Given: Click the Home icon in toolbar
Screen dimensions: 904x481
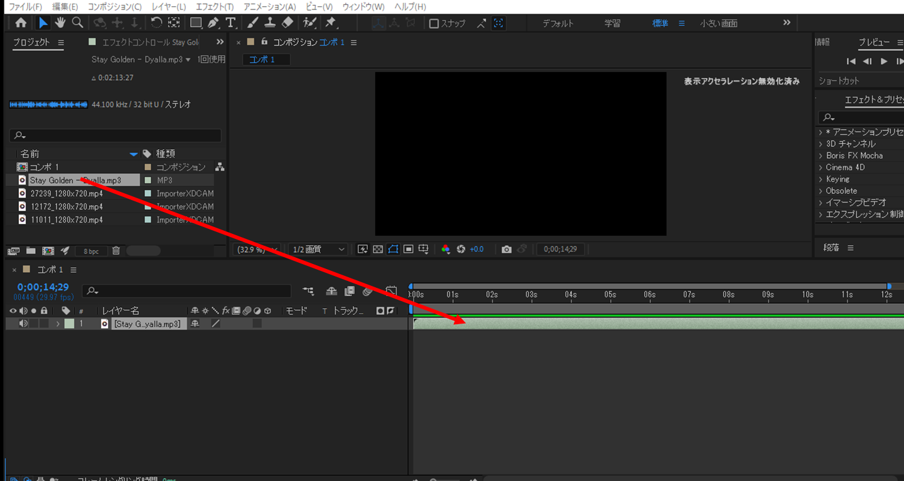Looking at the screenshot, I should coord(21,23).
